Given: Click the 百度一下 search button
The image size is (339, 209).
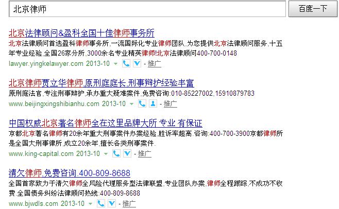Looking at the screenshot, I should pyautogui.click(x=313, y=9).
